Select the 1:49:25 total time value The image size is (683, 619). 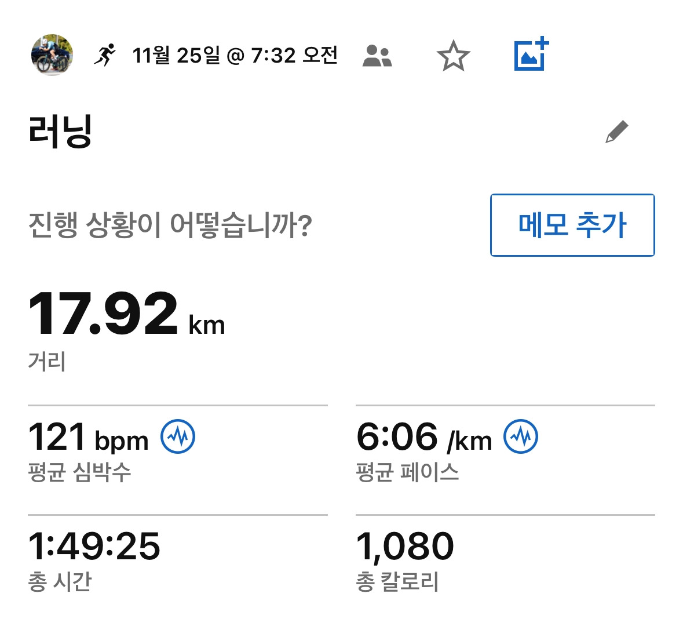click(94, 546)
